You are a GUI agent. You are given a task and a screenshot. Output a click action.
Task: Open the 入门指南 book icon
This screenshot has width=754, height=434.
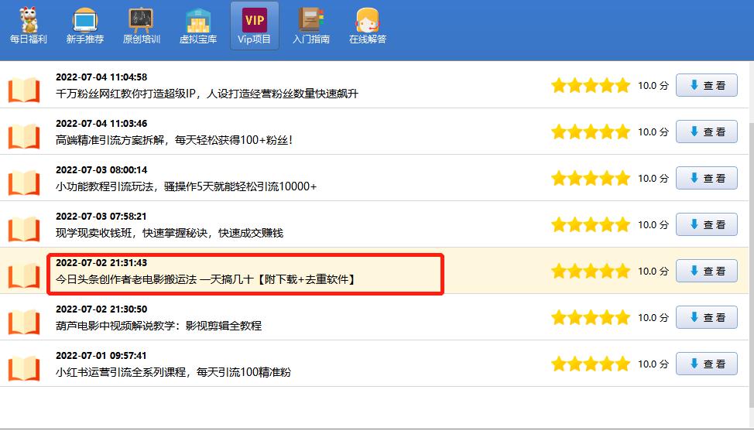(311, 20)
